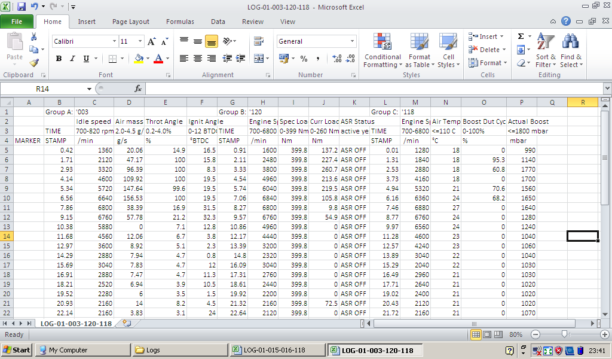612x359 pixels.
Task: Click the Cut scissors icon
Action: (x=34, y=37)
